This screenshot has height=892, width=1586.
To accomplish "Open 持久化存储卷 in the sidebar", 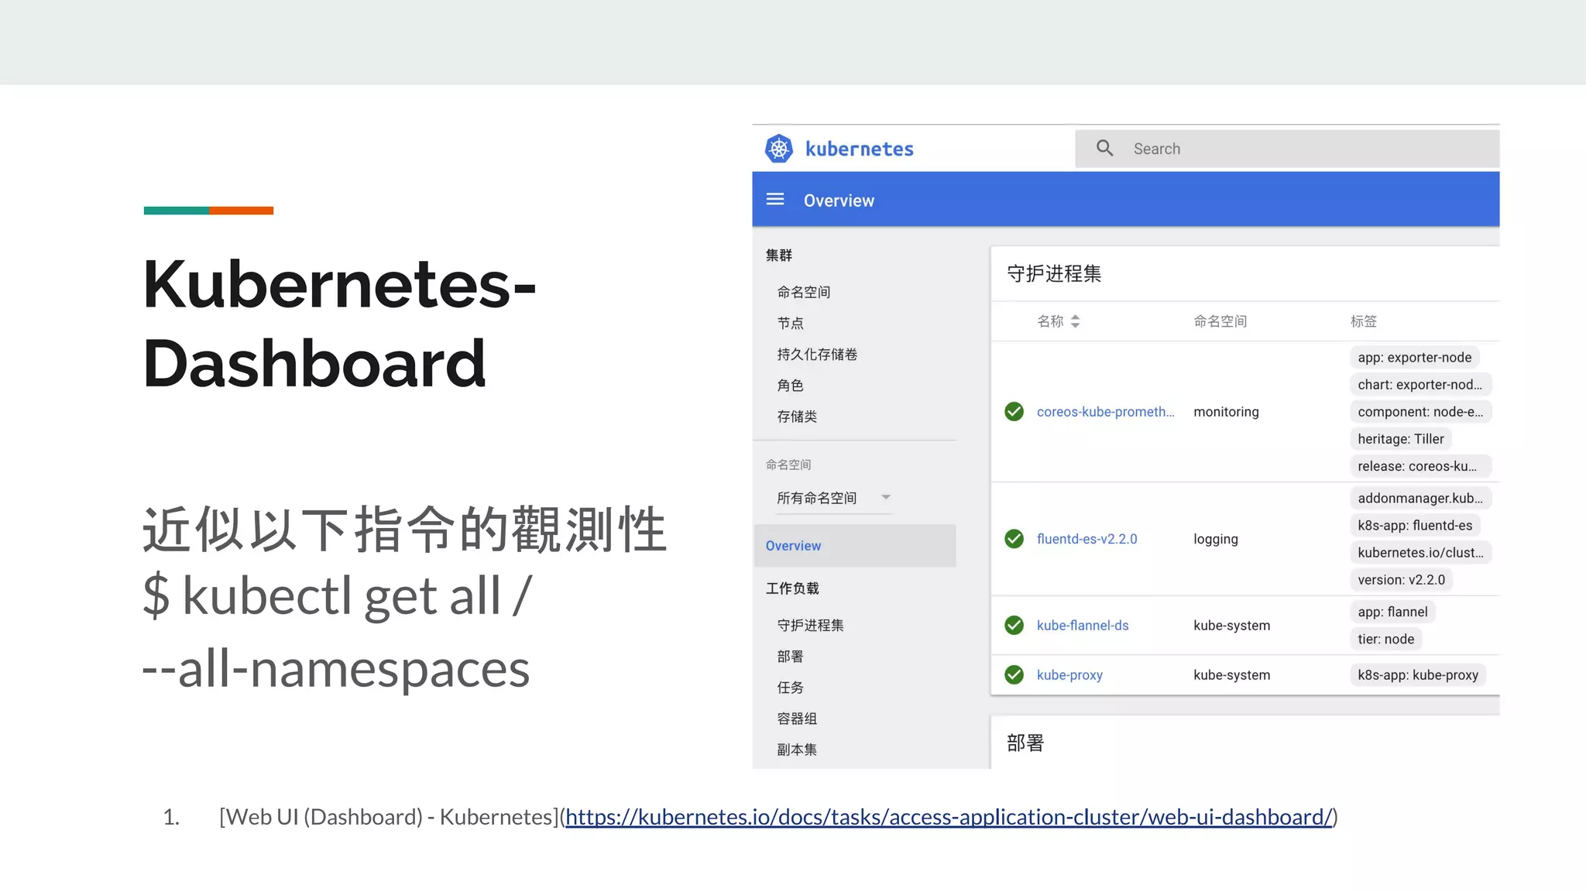I will click(x=817, y=354).
